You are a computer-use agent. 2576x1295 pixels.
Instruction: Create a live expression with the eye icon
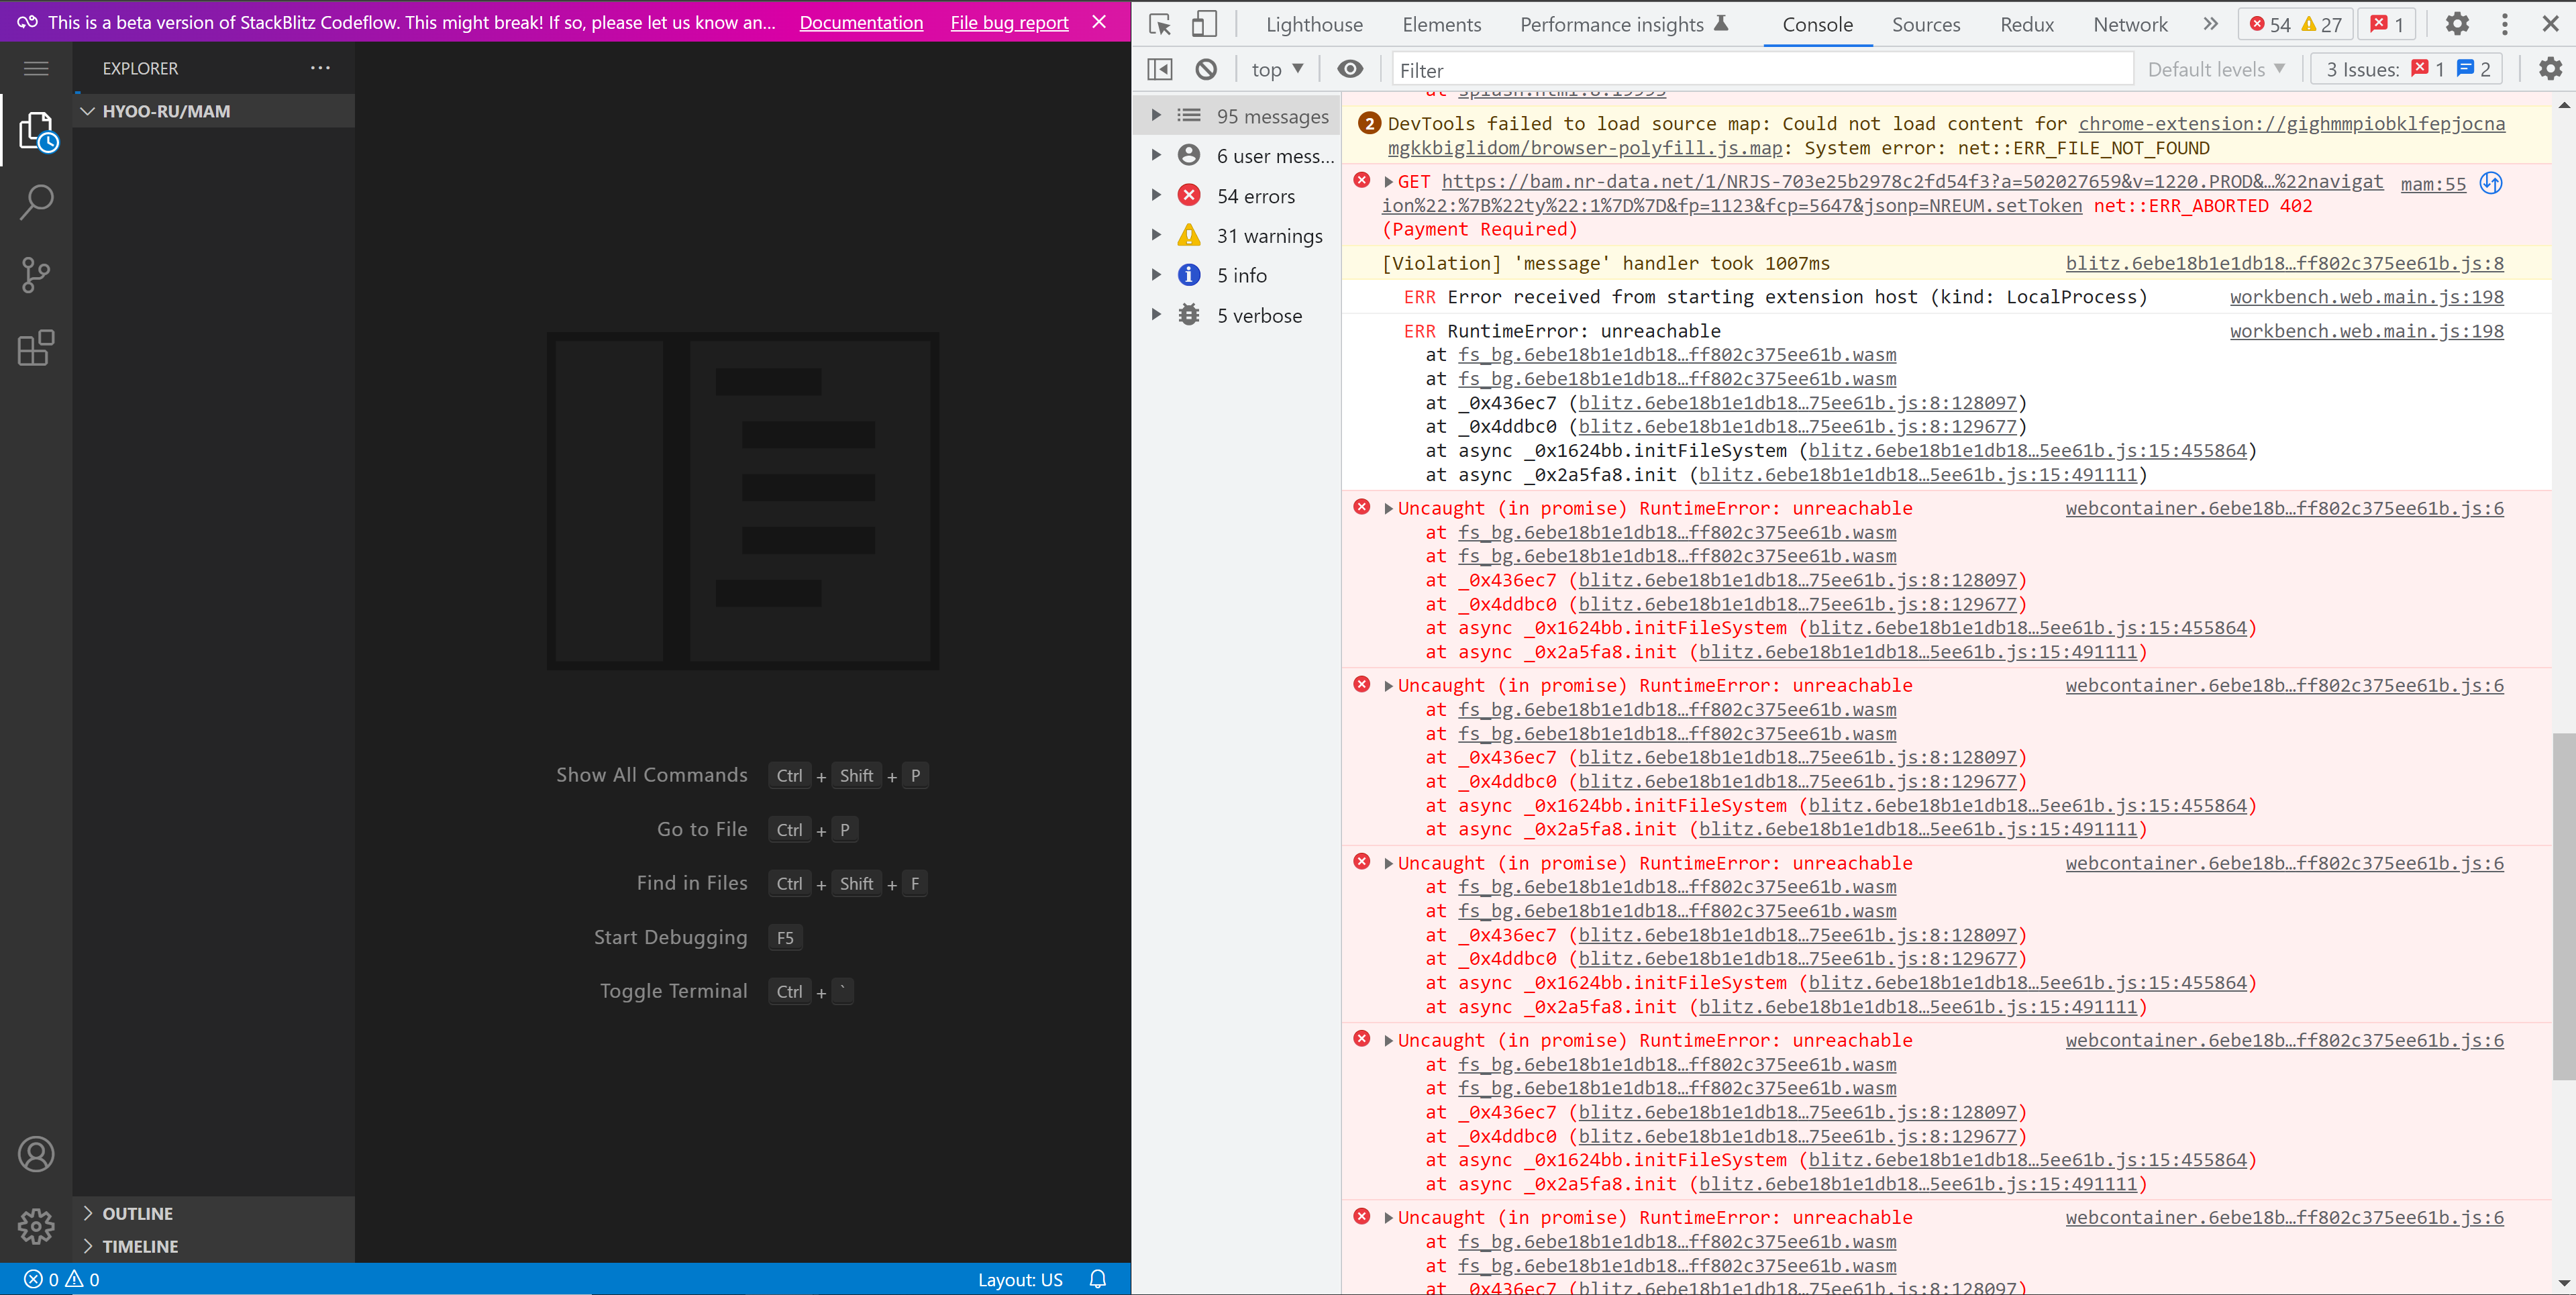coord(1351,69)
